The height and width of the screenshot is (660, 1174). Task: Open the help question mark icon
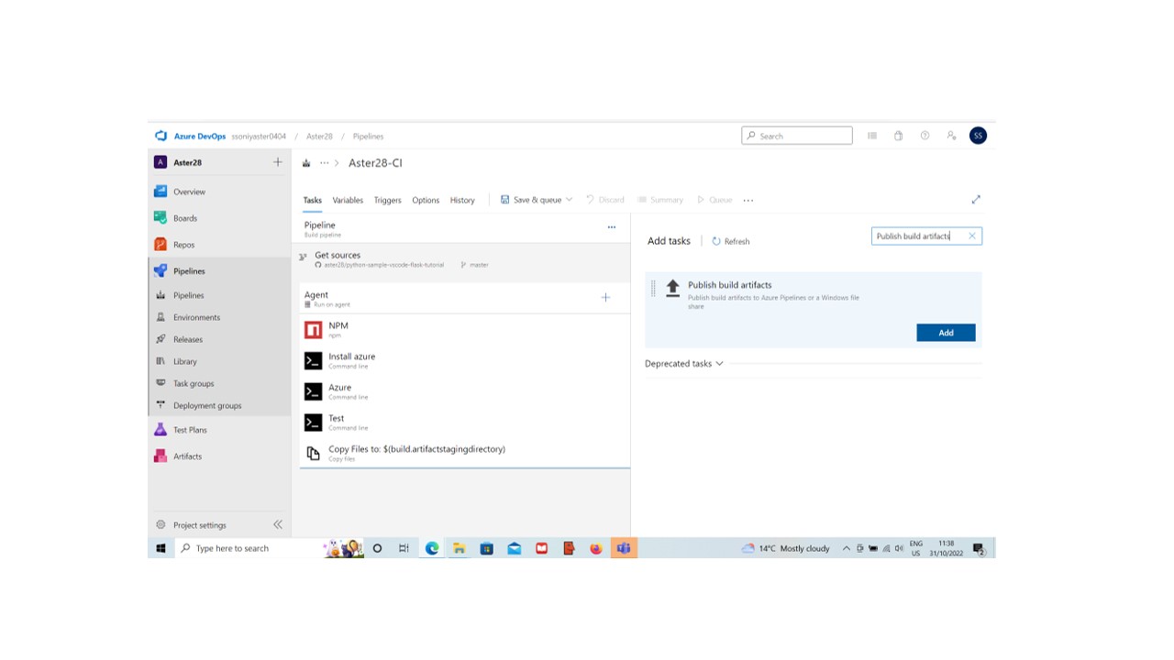pos(925,136)
